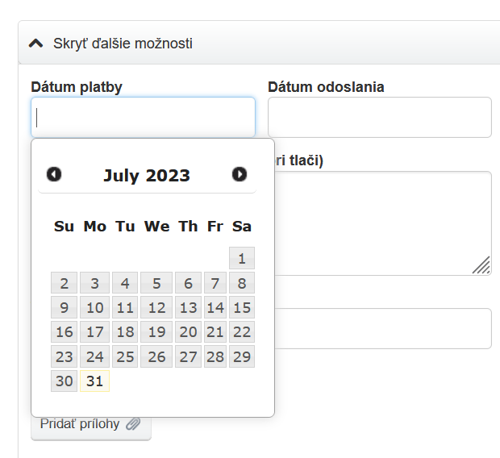Click the paperclip attachment icon

click(x=133, y=424)
